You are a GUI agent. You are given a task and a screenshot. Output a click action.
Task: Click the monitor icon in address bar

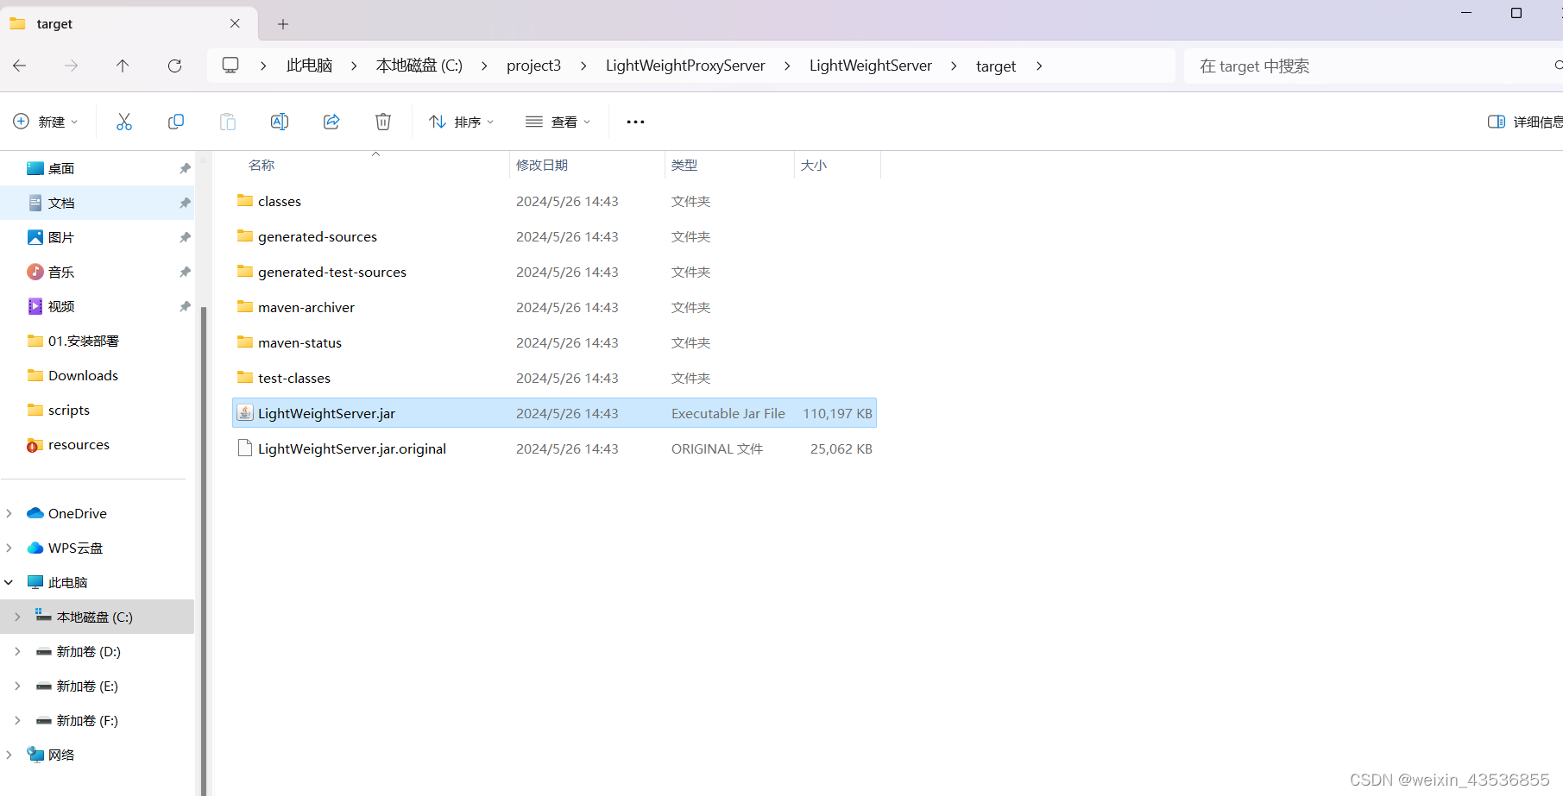click(230, 66)
